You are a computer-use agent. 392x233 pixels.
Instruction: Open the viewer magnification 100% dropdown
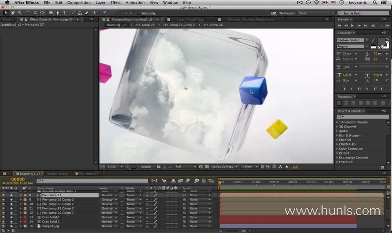[115, 167]
